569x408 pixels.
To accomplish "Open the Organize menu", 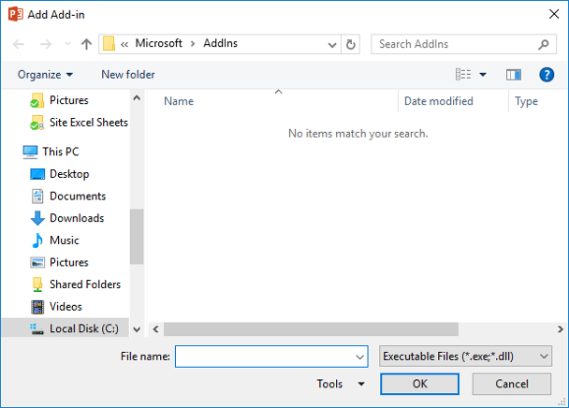I will pyautogui.click(x=45, y=75).
